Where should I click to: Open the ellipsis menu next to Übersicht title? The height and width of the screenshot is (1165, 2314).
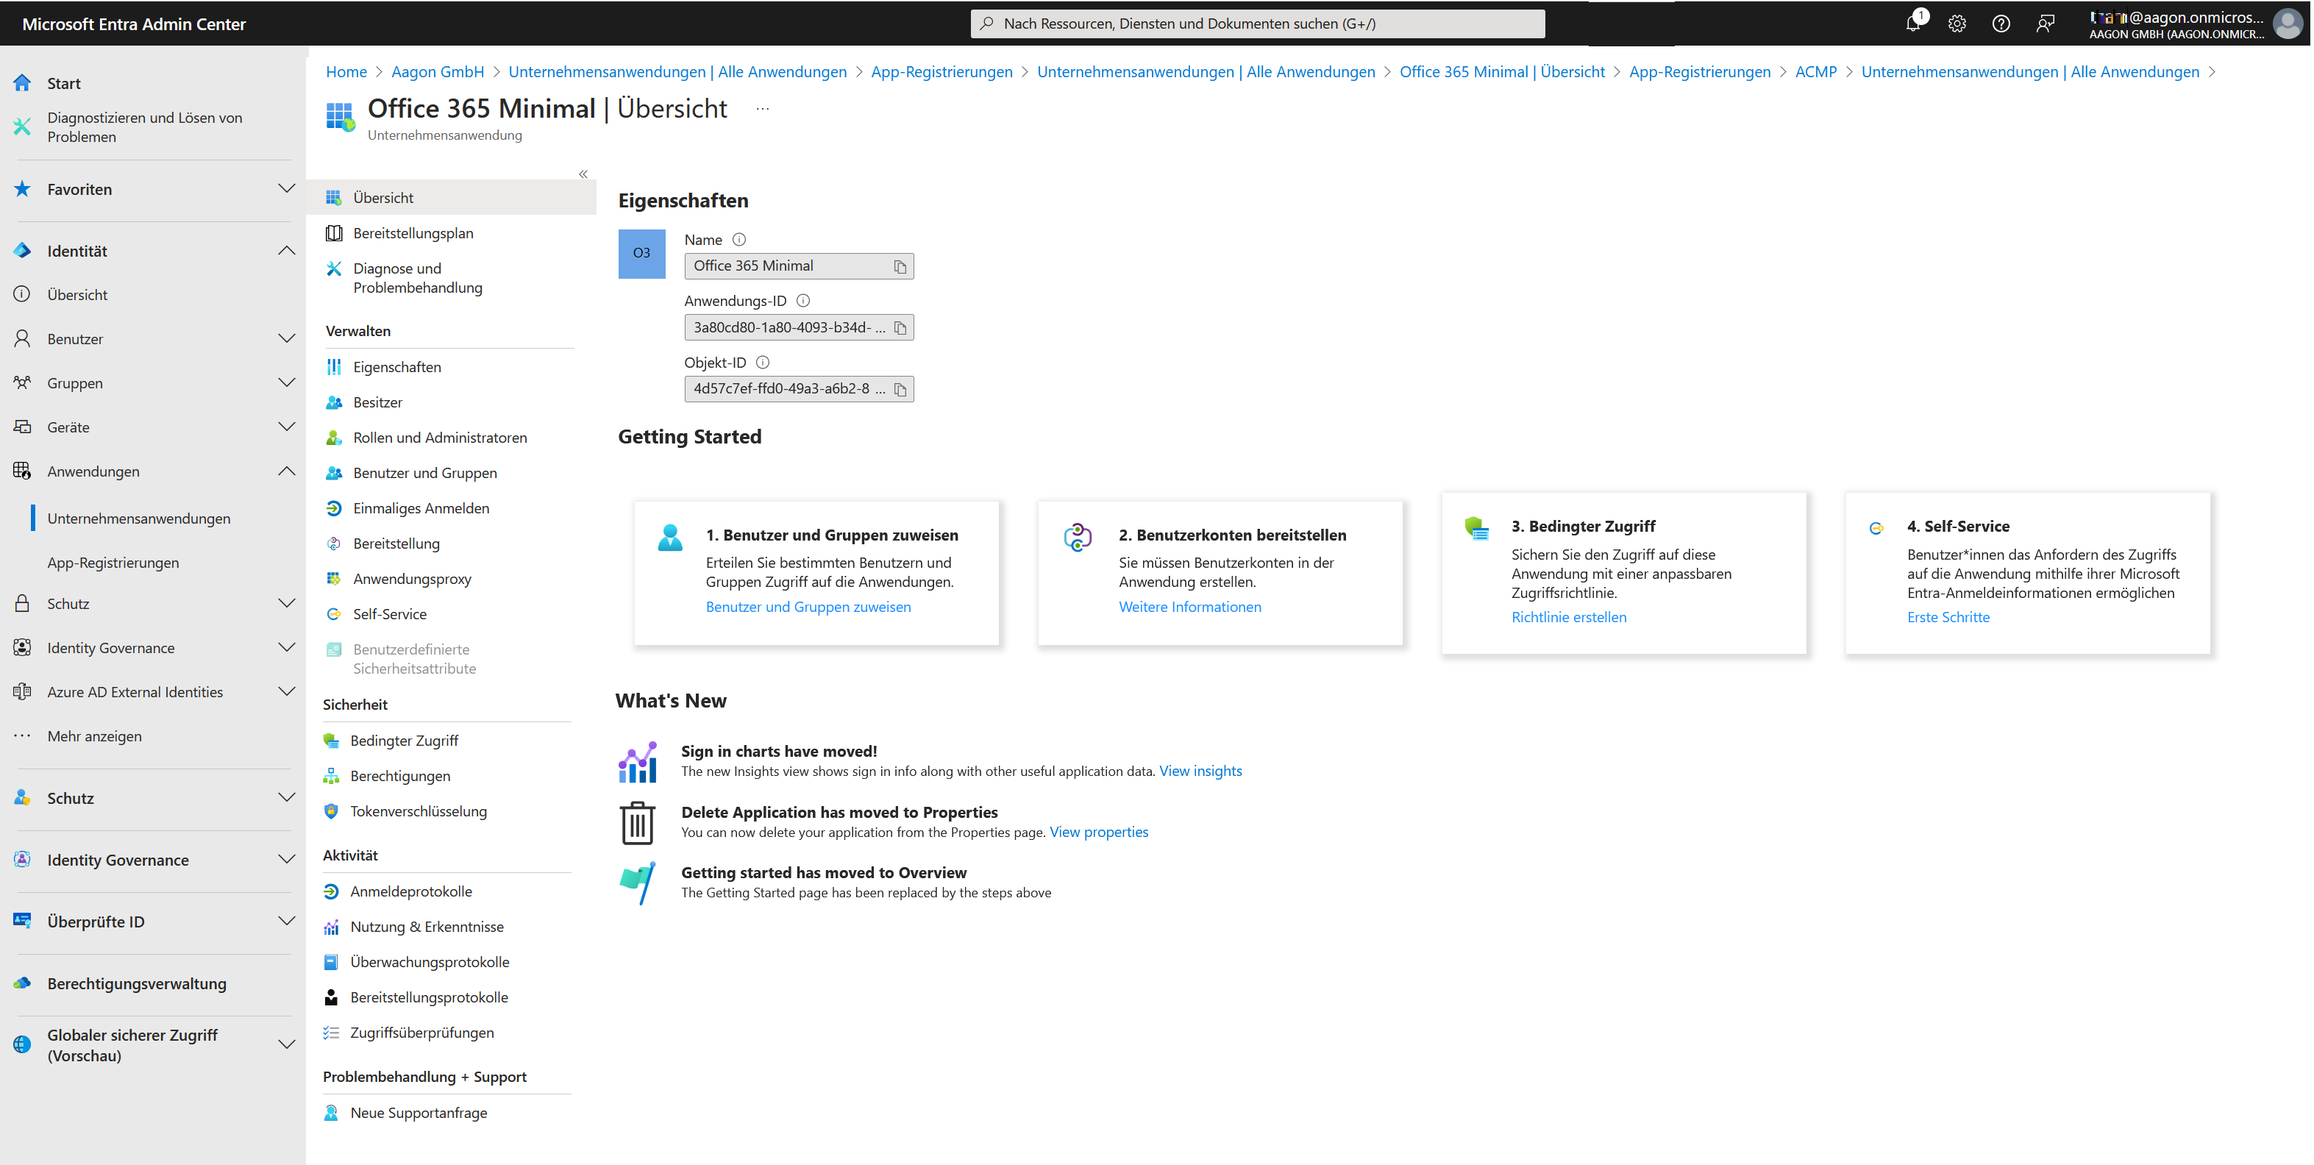click(x=762, y=108)
